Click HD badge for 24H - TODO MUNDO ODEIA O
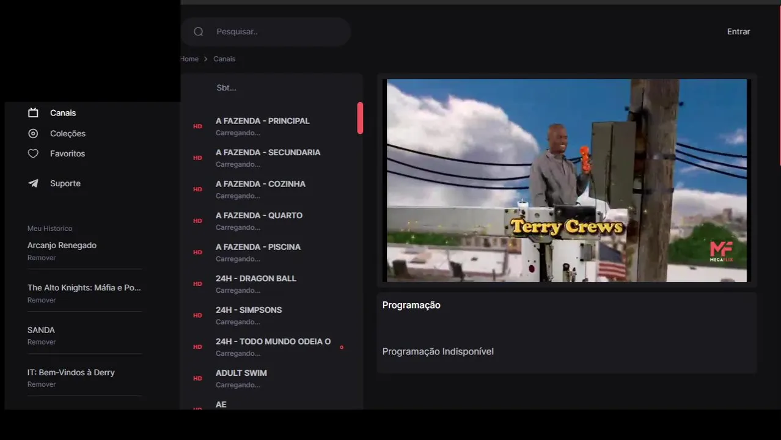The image size is (781, 440). click(197, 346)
